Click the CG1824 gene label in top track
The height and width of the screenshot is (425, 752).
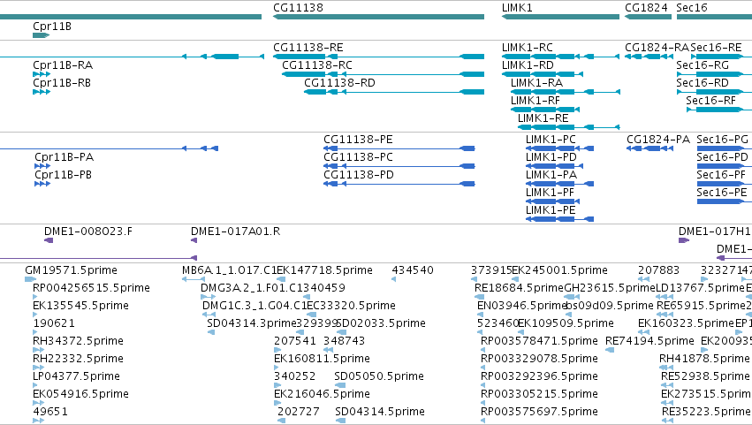click(646, 8)
